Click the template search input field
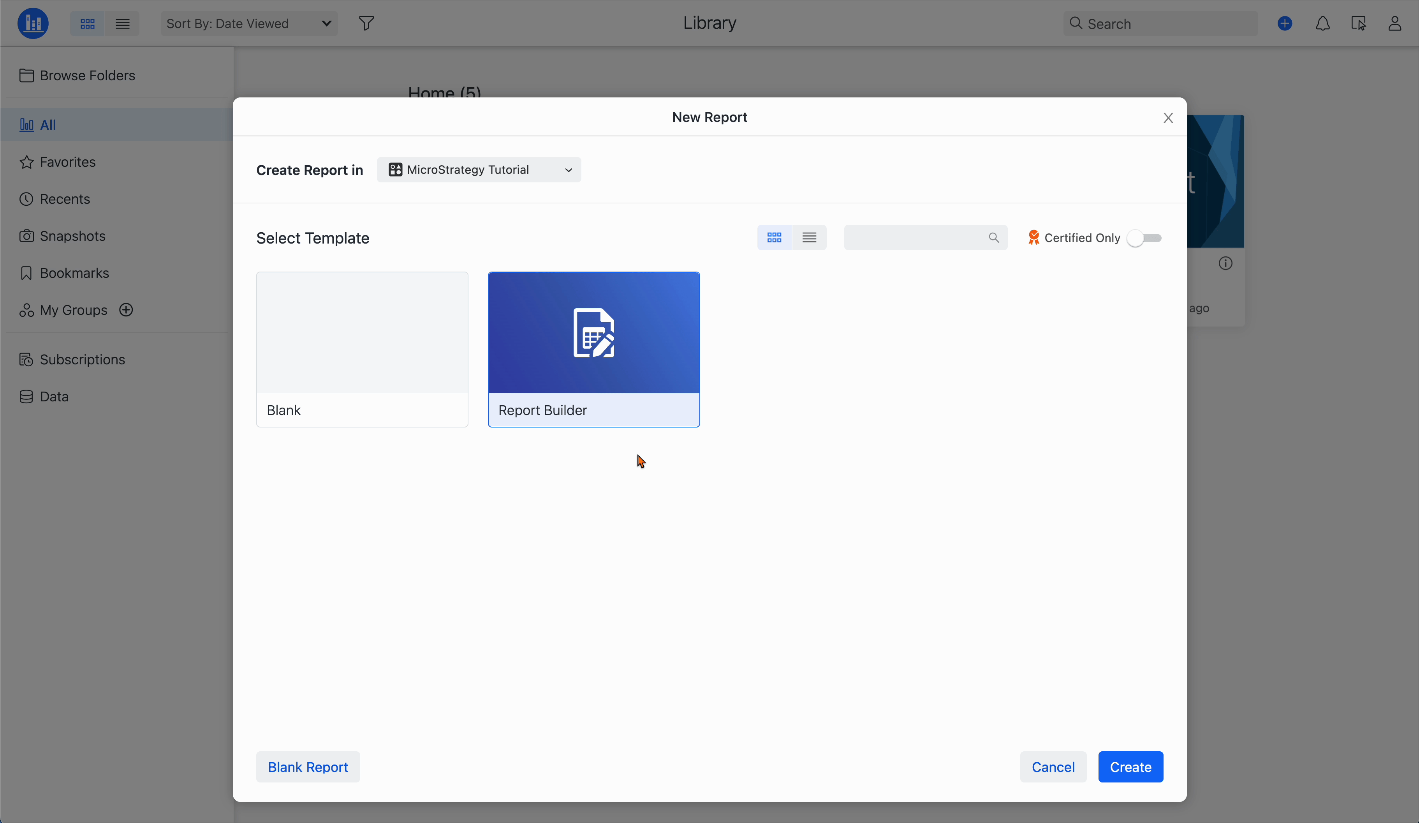The width and height of the screenshot is (1419, 823). click(x=915, y=238)
